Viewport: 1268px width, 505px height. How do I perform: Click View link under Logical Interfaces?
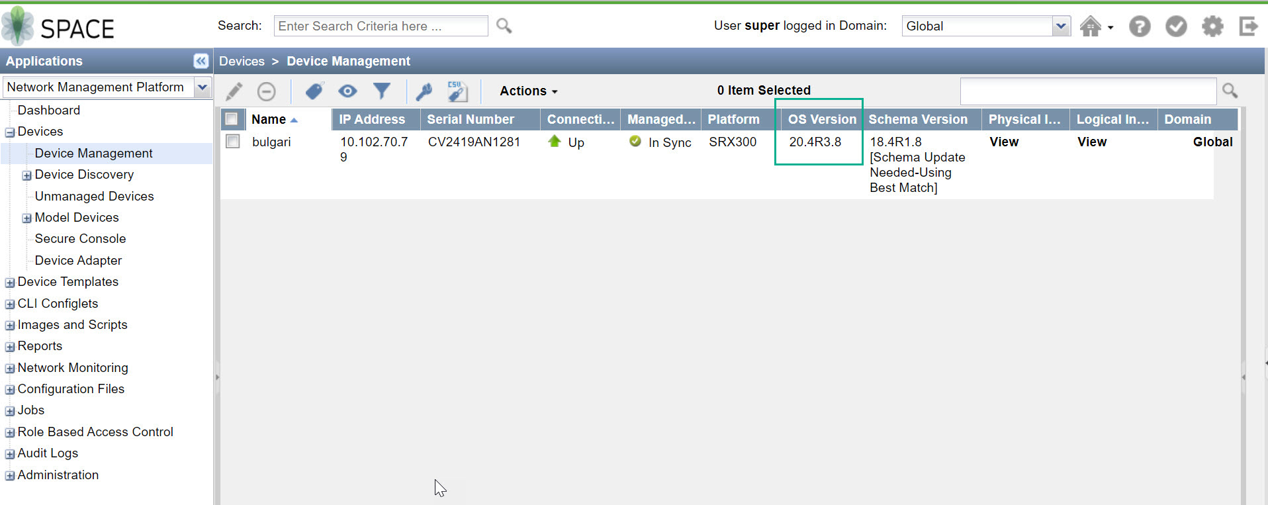point(1092,142)
